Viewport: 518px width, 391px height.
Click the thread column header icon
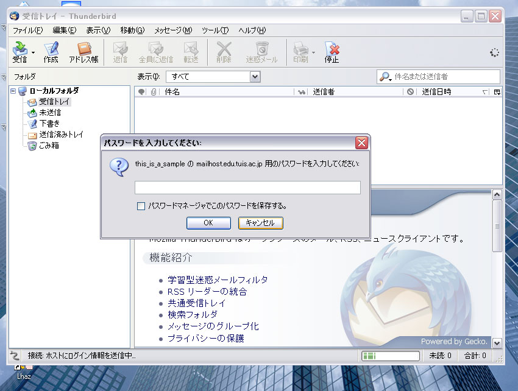click(x=141, y=92)
